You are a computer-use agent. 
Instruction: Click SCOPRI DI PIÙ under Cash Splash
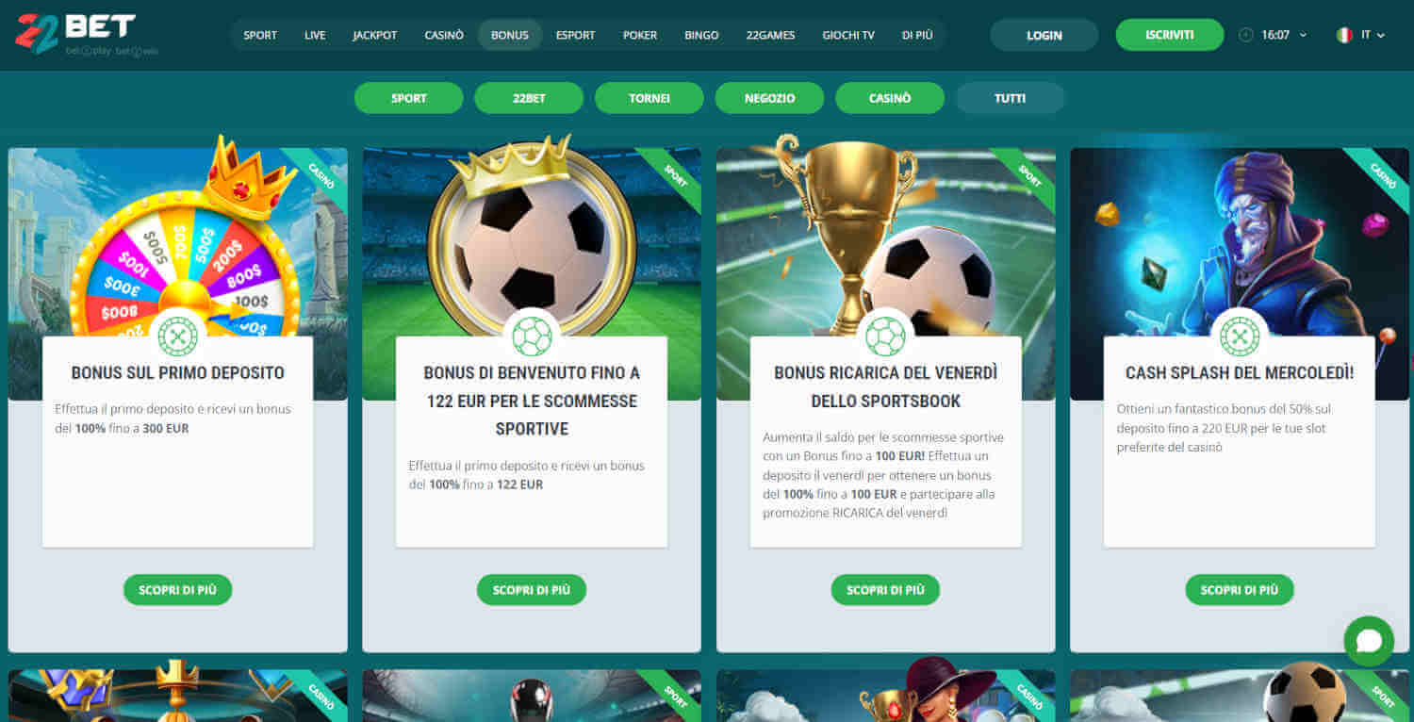point(1240,590)
